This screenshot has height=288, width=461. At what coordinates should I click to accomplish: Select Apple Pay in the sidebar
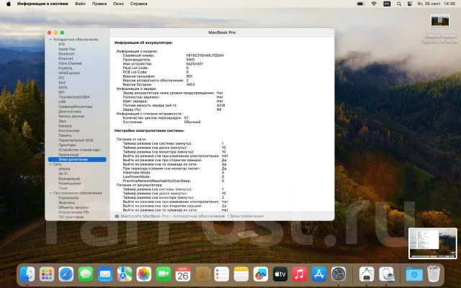point(67,49)
